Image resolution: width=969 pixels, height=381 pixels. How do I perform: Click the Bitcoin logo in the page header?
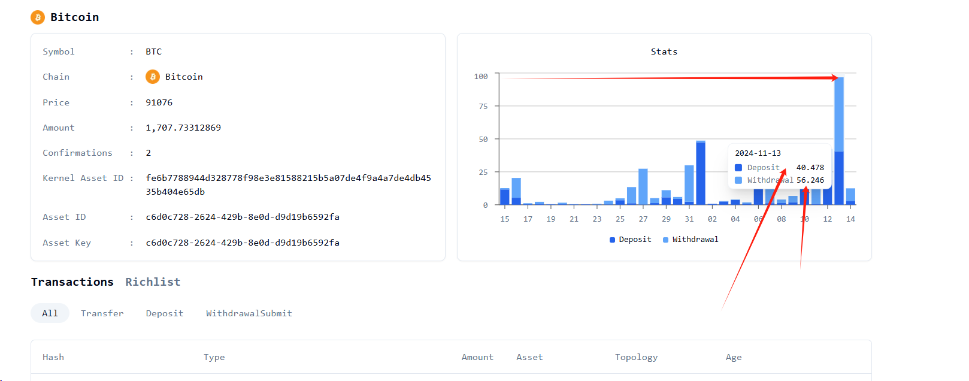tap(38, 17)
